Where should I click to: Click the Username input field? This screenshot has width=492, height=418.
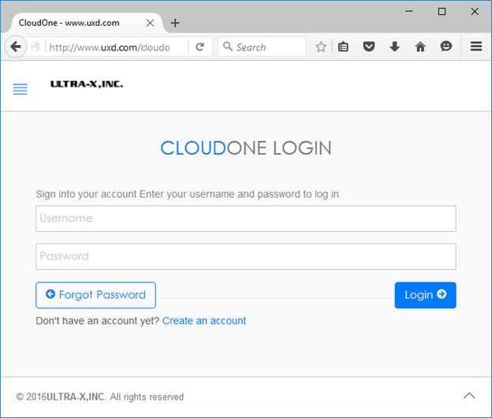(x=246, y=218)
